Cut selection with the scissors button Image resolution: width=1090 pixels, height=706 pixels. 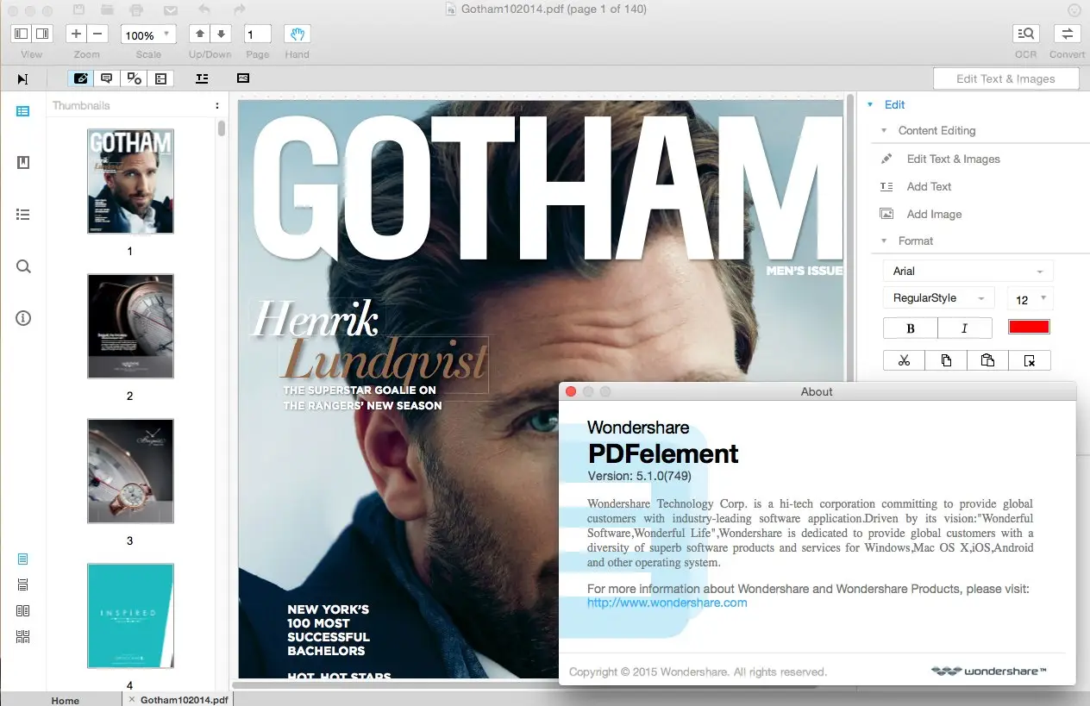904,360
